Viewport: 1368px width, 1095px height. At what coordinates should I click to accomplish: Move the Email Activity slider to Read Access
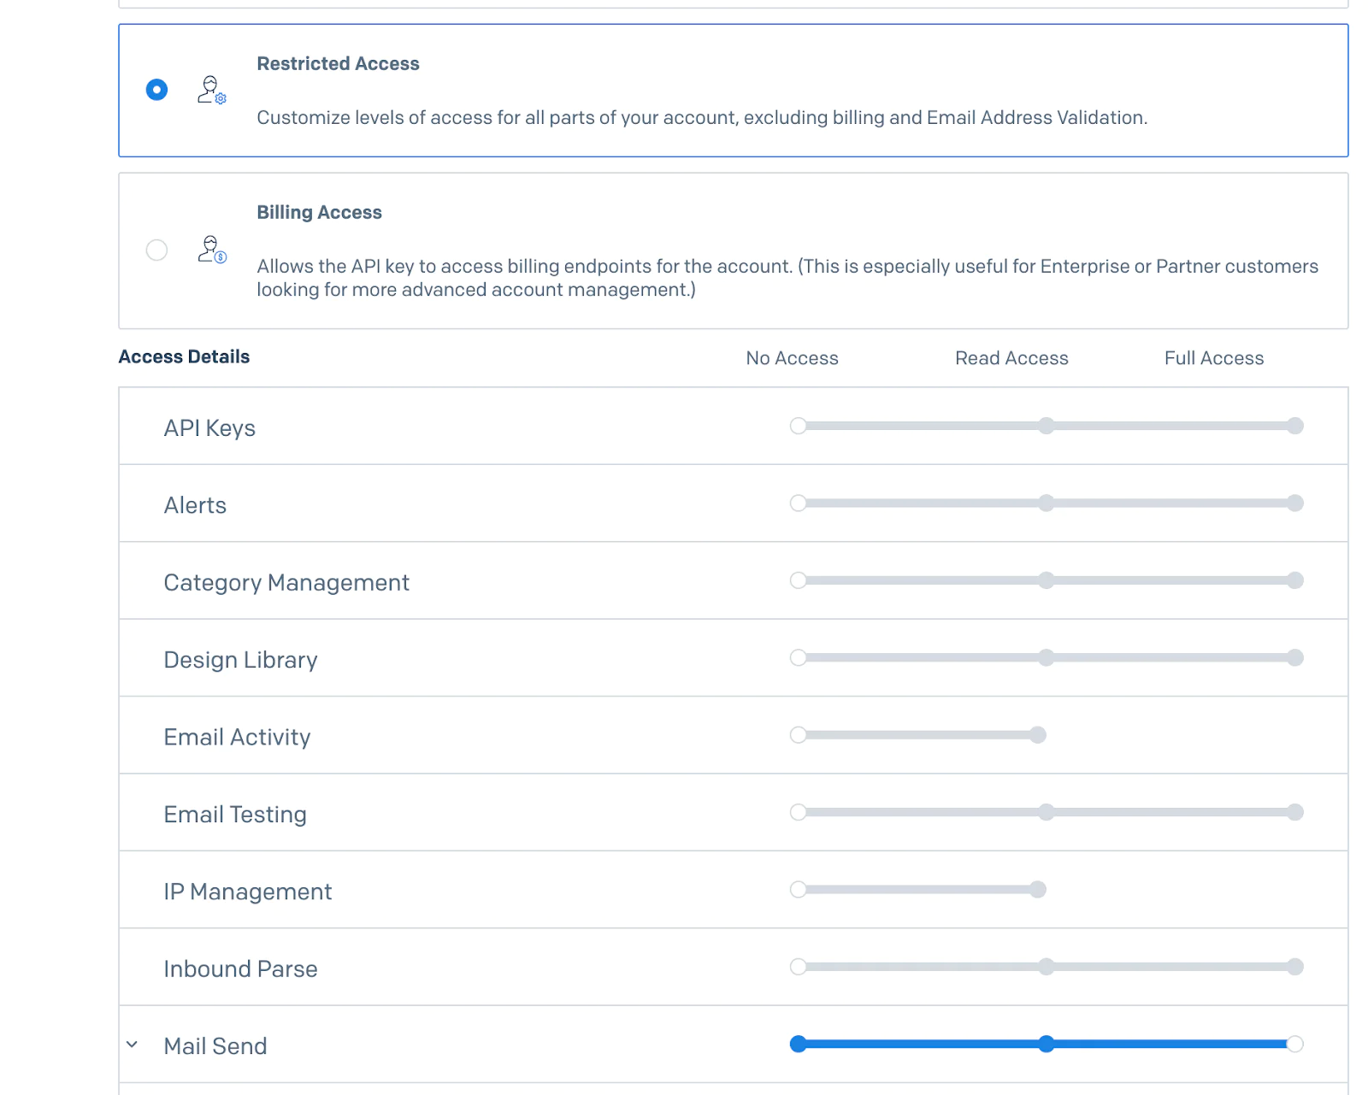(x=1038, y=734)
